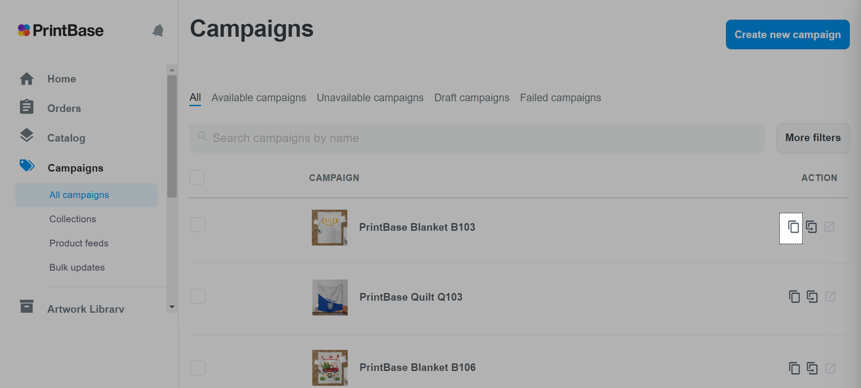Focus the Search campaigns by name field

[x=477, y=138]
